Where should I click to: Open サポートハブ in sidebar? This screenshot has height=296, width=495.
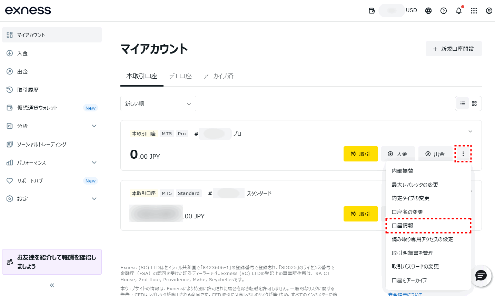tap(52, 181)
